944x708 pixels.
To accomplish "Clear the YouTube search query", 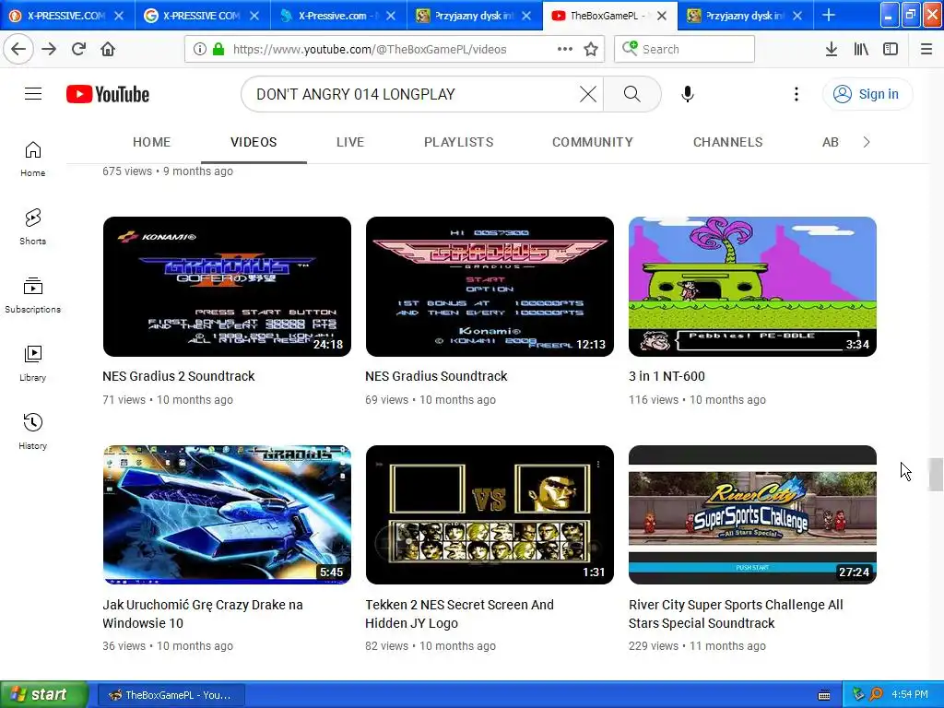I will pyautogui.click(x=588, y=94).
